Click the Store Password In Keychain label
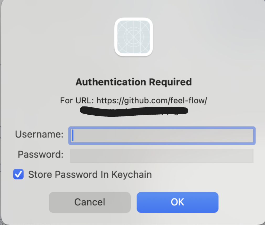The image size is (265, 225). (x=90, y=174)
